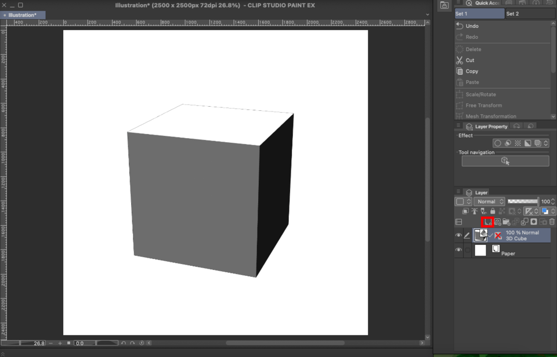This screenshot has height=357, width=557.
Task: Open the material folder icon
Action: click(444, 5)
